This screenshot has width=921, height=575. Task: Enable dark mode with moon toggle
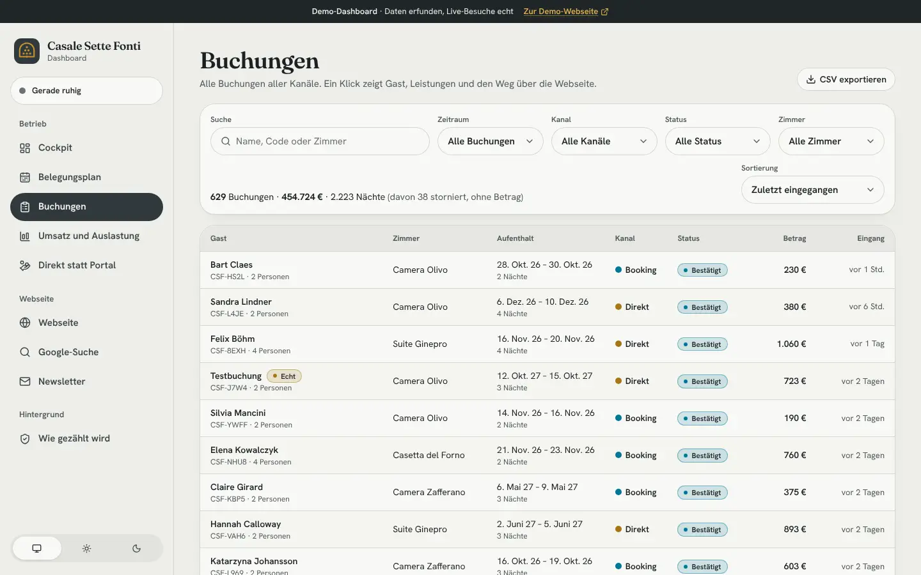[136, 548]
